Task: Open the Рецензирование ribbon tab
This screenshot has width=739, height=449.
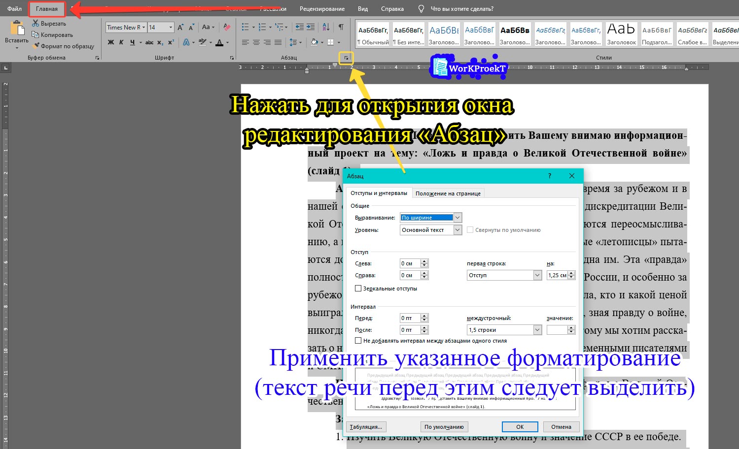Action: click(321, 8)
